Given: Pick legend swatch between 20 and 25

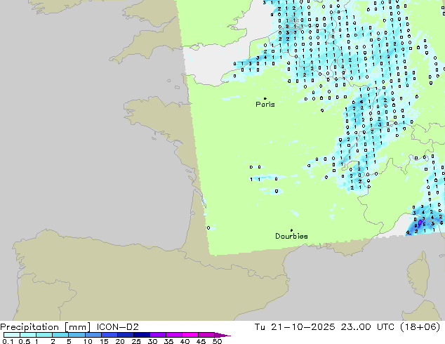Looking at the screenshot, I should (126, 335).
